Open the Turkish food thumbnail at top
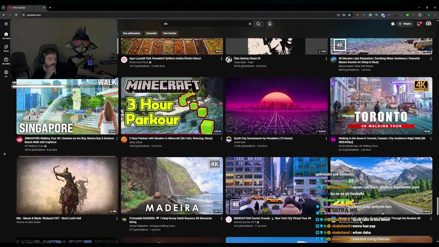This screenshot has height=247, width=439. (172, 46)
